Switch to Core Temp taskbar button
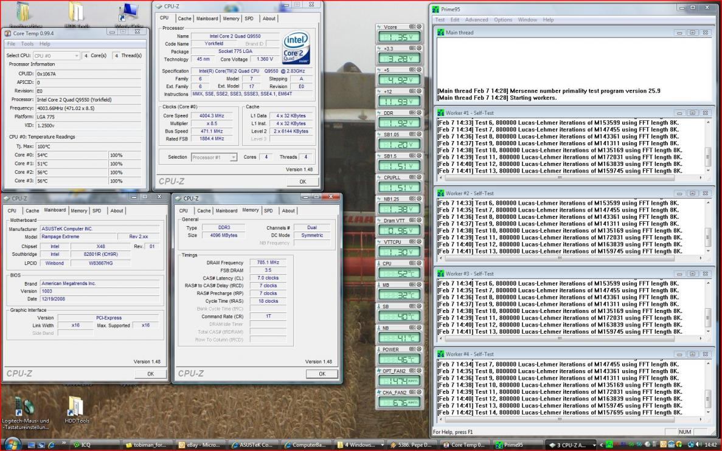The height and width of the screenshot is (451, 722). [x=465, y=445]
